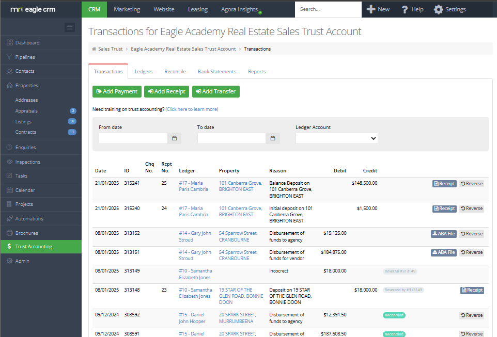Open Brochures in the sidebar

(27, 233)
